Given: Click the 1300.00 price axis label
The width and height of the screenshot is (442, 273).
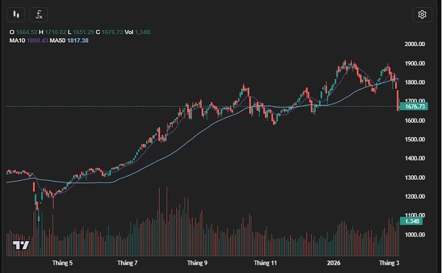Looking at the screenshot, I should pos(414,178).
